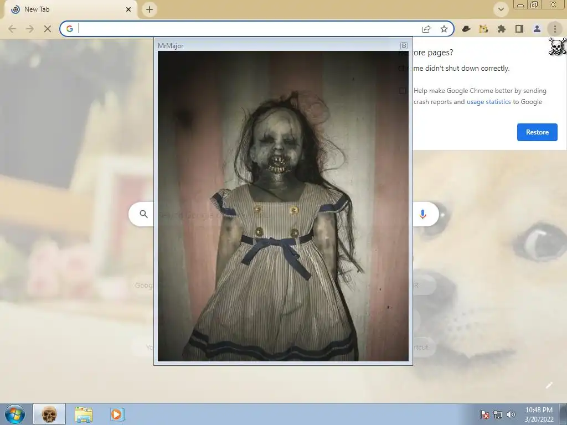Go forward to the next page
This screenshot has height=425, width=567.
pos(30,29)
